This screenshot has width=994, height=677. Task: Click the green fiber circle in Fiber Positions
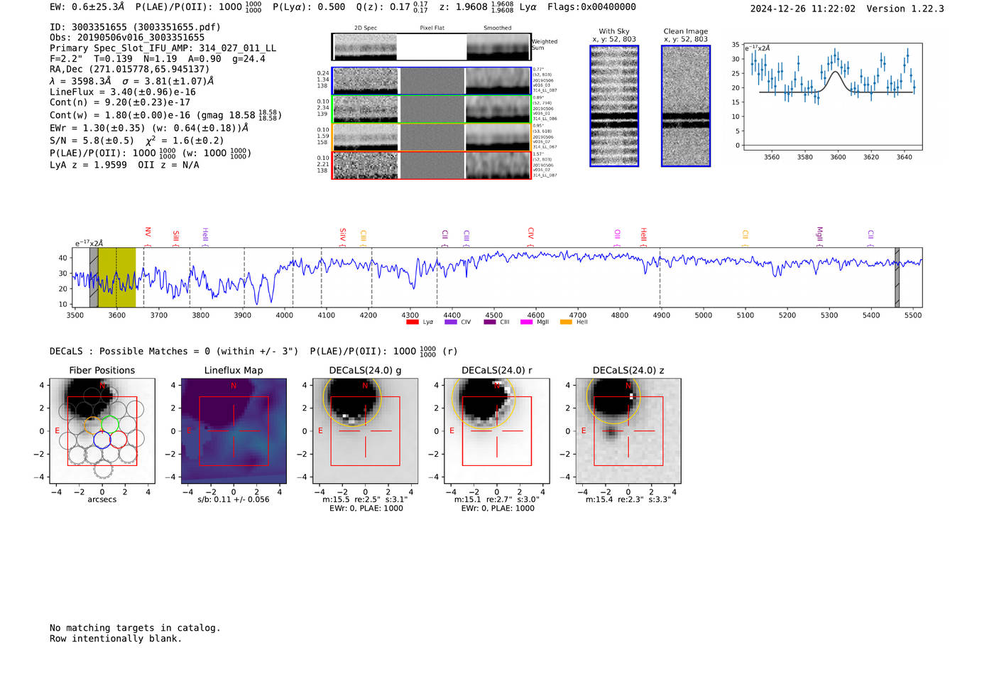pyautogui.click(x=110, y=425)
